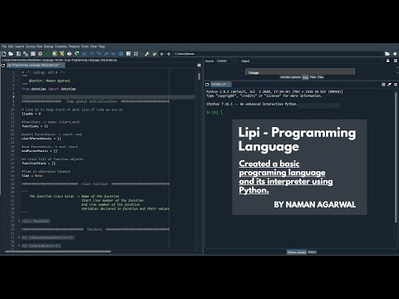
Task: Click the fullscreen mode icon
Action: (135, 54)
